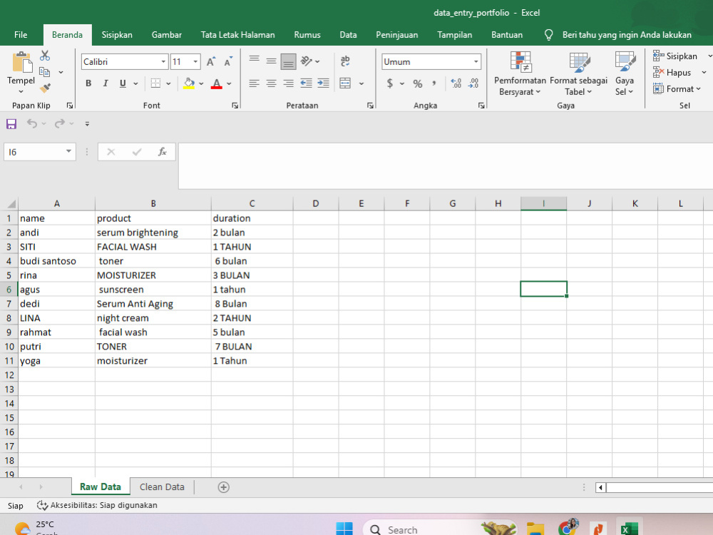Click Beri tahu search box
713x535 pixels.
[x=627, y=35]
